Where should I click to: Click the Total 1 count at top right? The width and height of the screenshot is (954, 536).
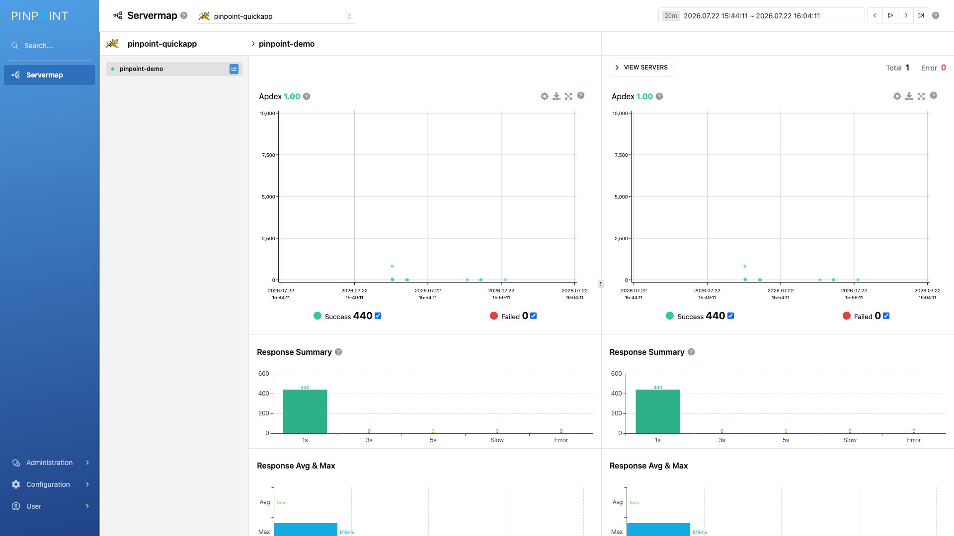(x=907, y=67)
